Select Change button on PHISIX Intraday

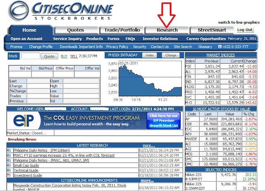point(171,55)
